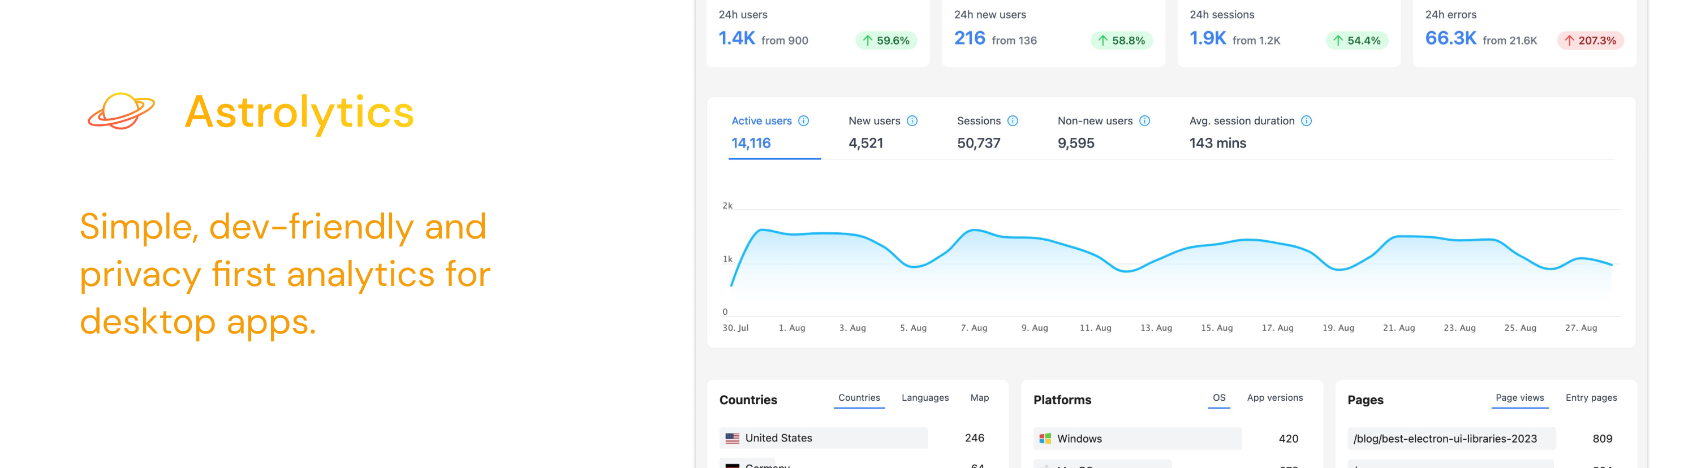Click the page views count 809
The width and height of the screenshot is (1697, 468).
1602,439
